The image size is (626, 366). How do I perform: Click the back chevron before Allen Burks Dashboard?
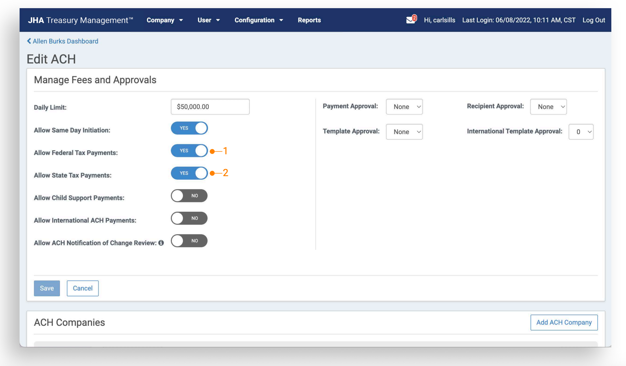click(29, 41)
